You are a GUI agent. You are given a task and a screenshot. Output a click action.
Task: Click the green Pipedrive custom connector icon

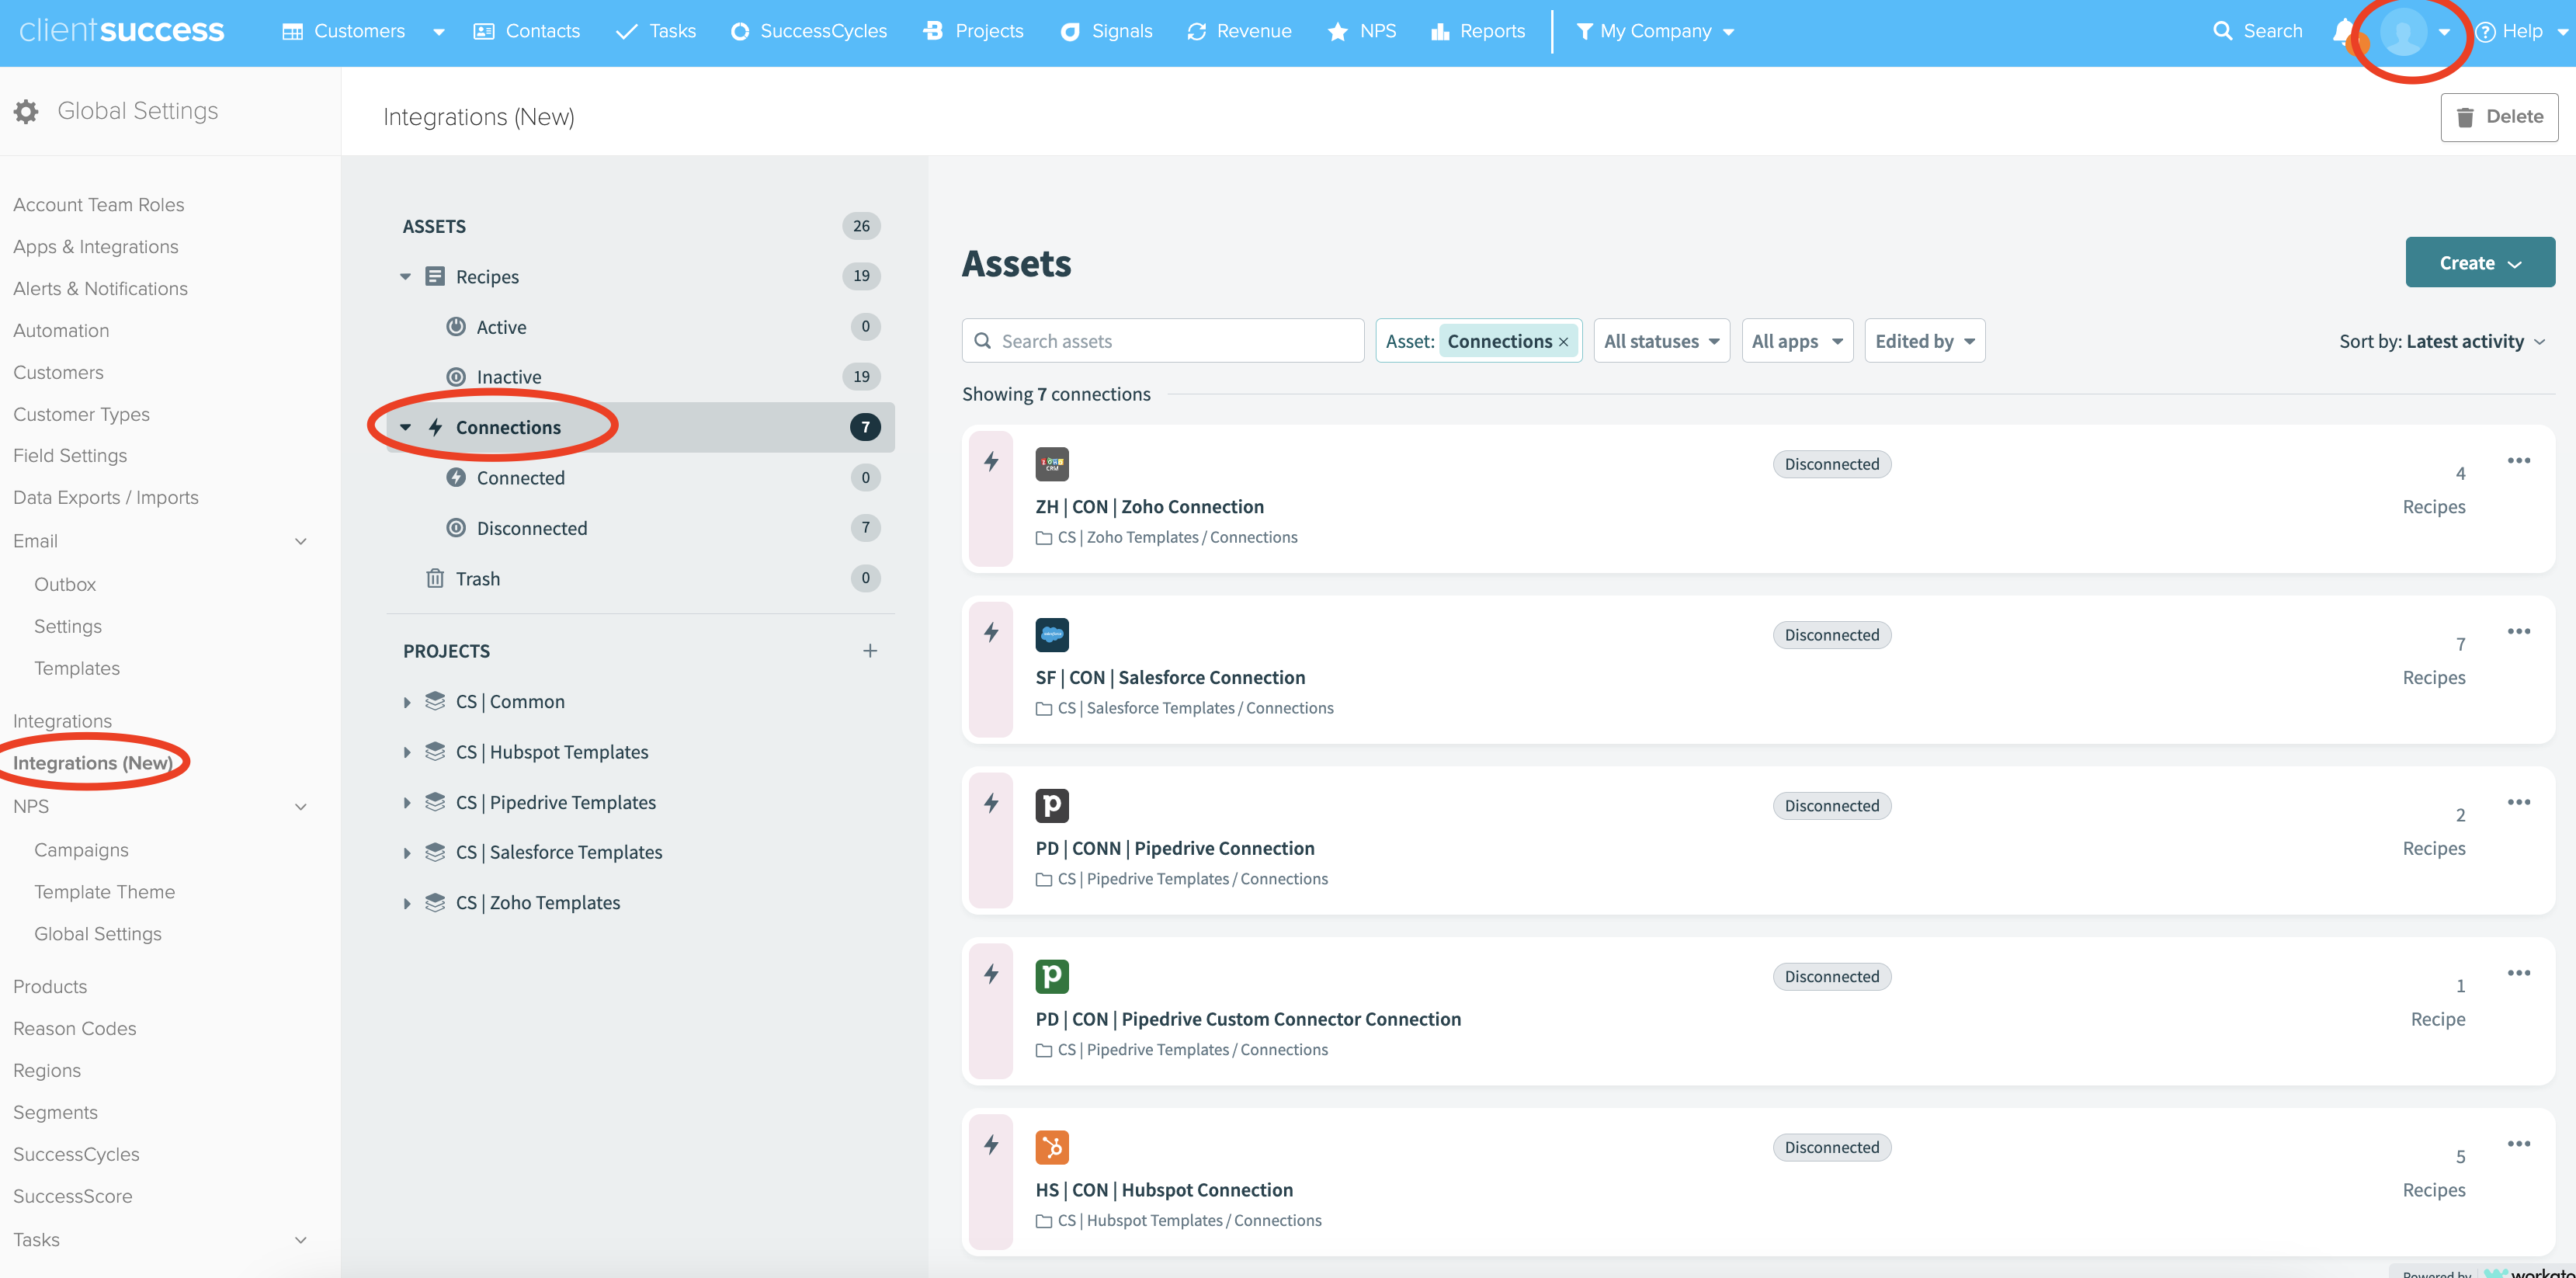pos(1052,977)
